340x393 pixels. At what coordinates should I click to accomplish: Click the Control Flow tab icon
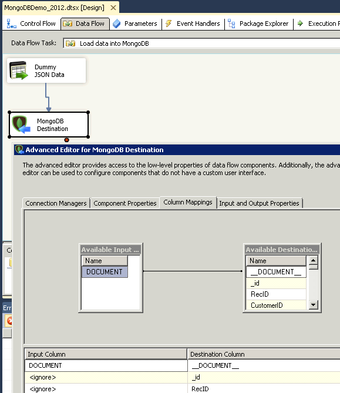pyautogui.click(x=11, y=23)
